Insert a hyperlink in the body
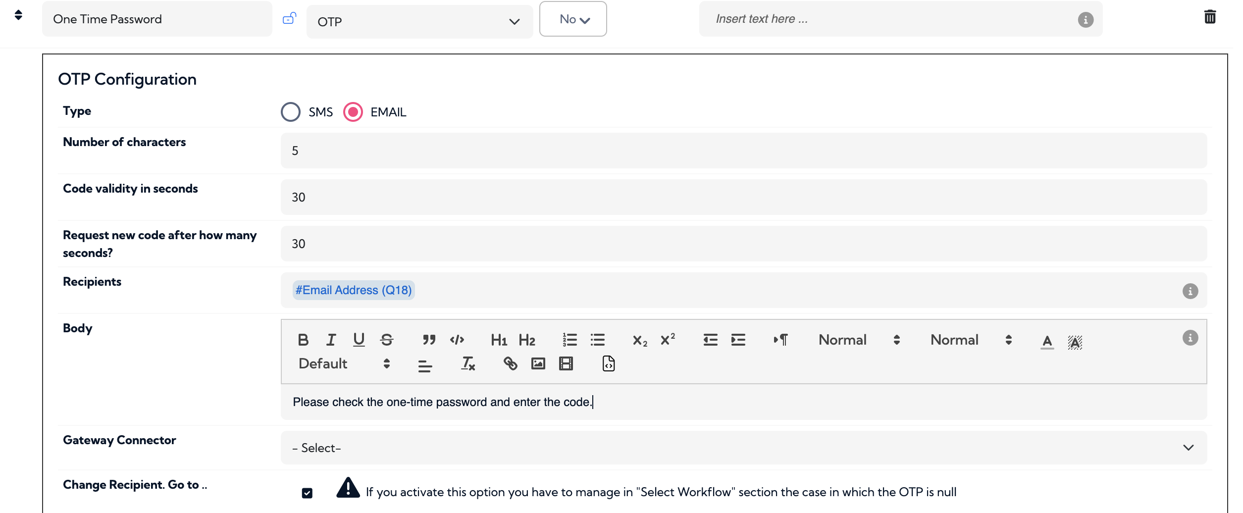Viewport: 1243px width, 513px height. click(x=511, y=363)
